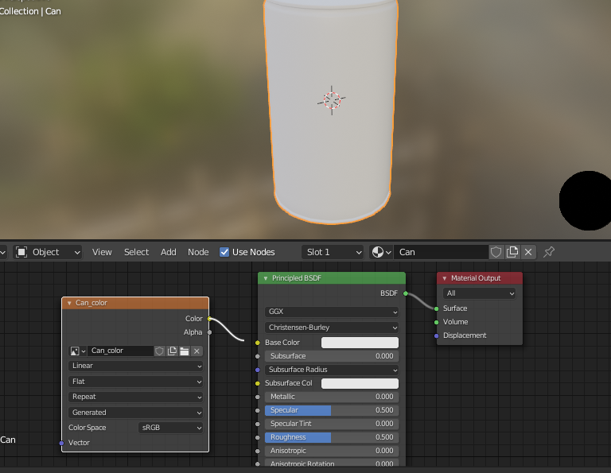The height and width of the screenshot is (473, 611).
Task: Duplicate the Can_color image datablock
Action: tap(172, 351)
